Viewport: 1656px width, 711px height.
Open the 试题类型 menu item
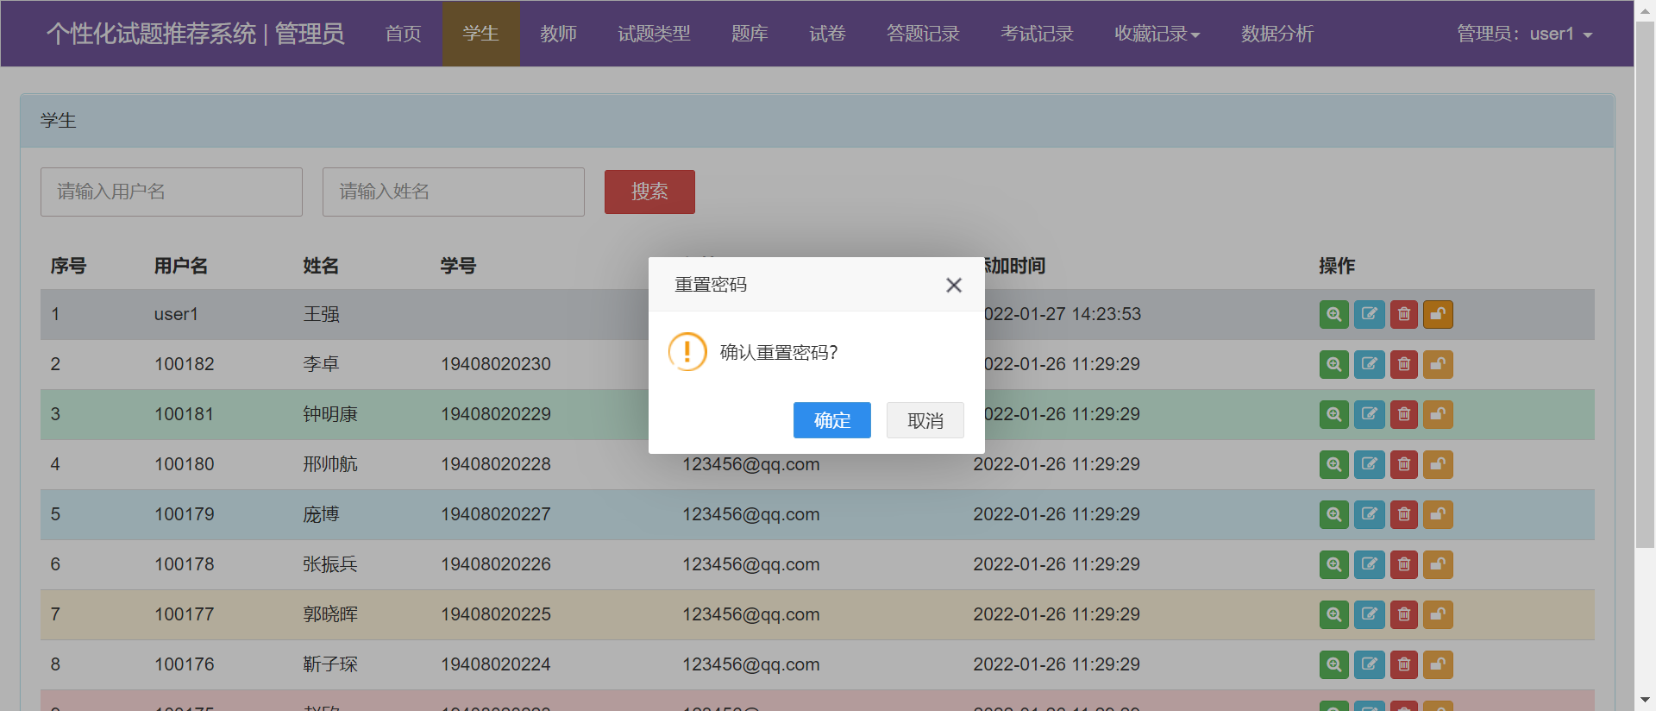655,34
